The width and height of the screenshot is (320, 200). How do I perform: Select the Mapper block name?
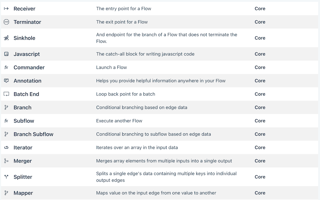tap(23, 193)
